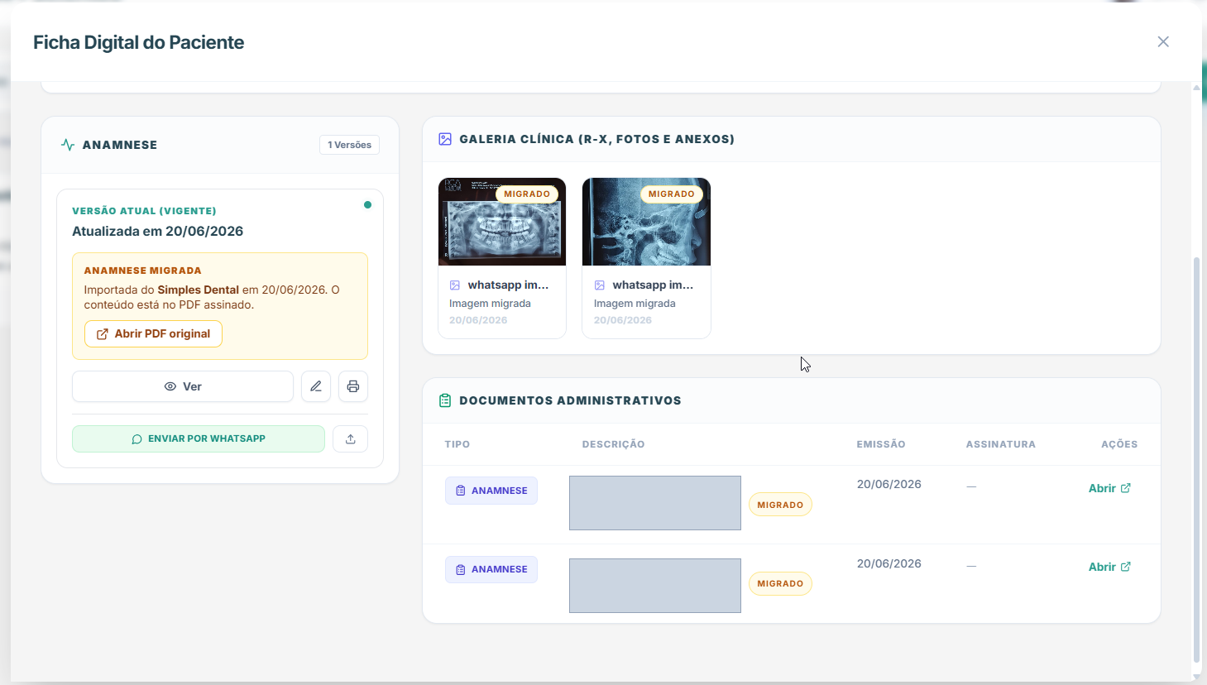Image resolution: width=1207 pixels, height=685 pixels.
Task: Click the modal vertical scrollbar
Action: [1196, 459]
